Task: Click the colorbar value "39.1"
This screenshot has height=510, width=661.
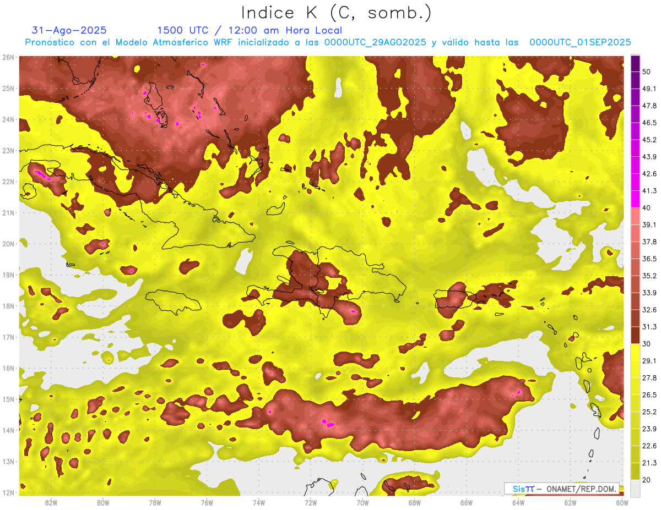Action: [649, 224]
